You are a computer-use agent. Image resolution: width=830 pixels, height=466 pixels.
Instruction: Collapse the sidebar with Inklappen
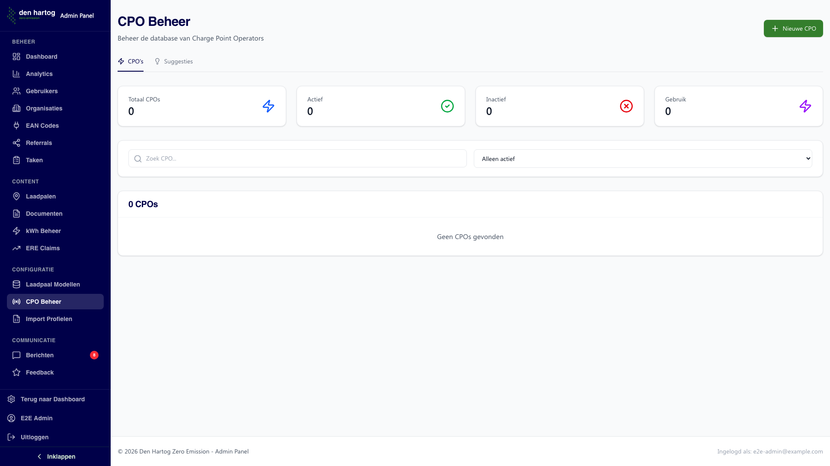pos(55,457)
